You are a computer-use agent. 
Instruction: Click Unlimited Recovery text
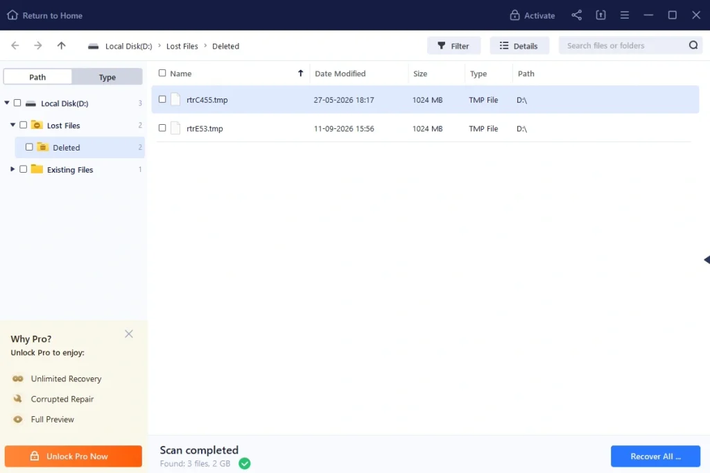66,379
